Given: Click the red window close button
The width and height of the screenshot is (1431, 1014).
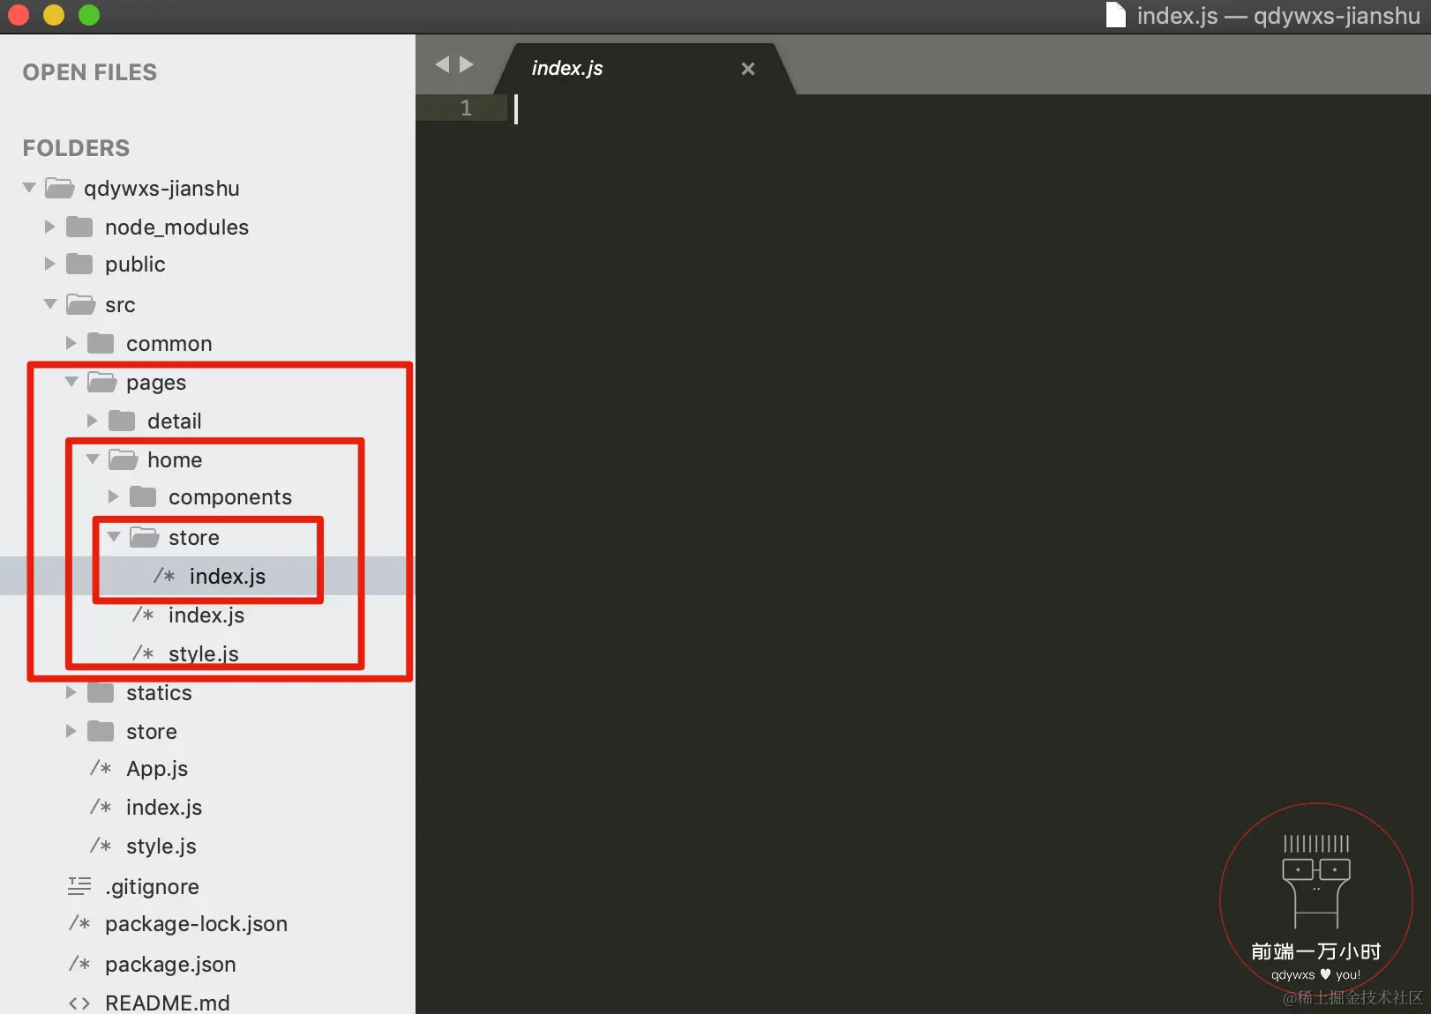Looking at the screenshot, I should coord(19,15).
